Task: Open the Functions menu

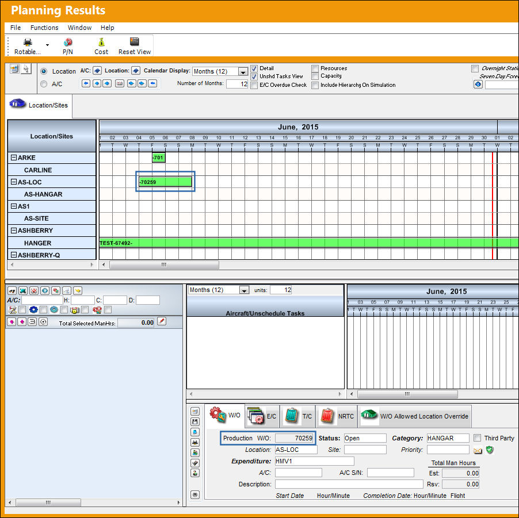Action: 44,28
